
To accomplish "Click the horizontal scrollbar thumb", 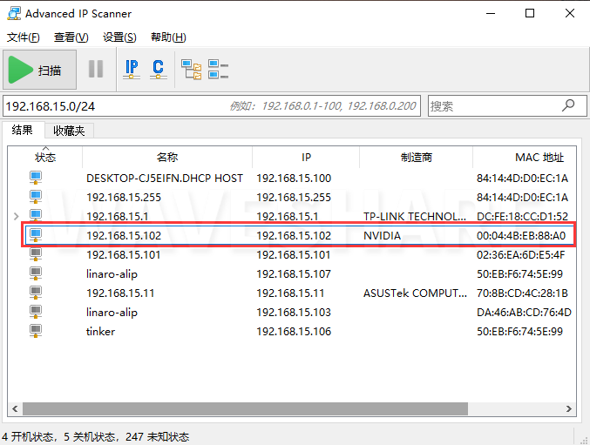I will (x=245, y=408).
